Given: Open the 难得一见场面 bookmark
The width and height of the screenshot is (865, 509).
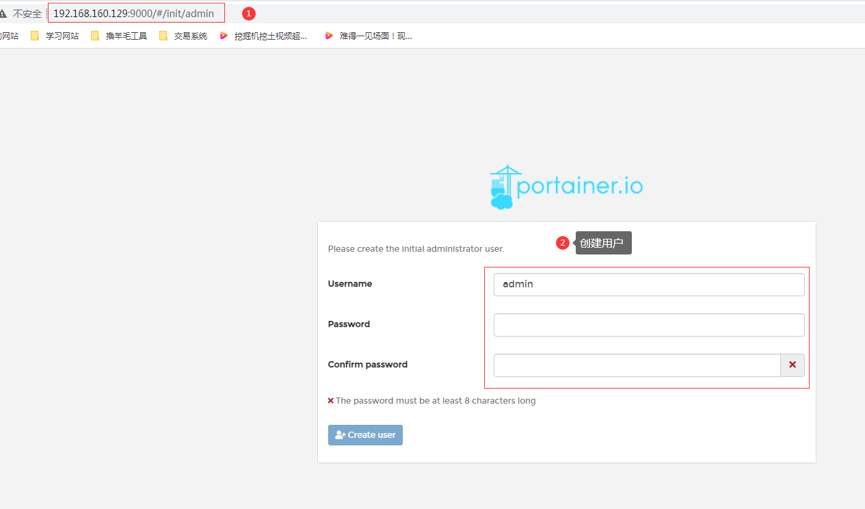Looking at the screenshot, I should (x=369, y=36).
